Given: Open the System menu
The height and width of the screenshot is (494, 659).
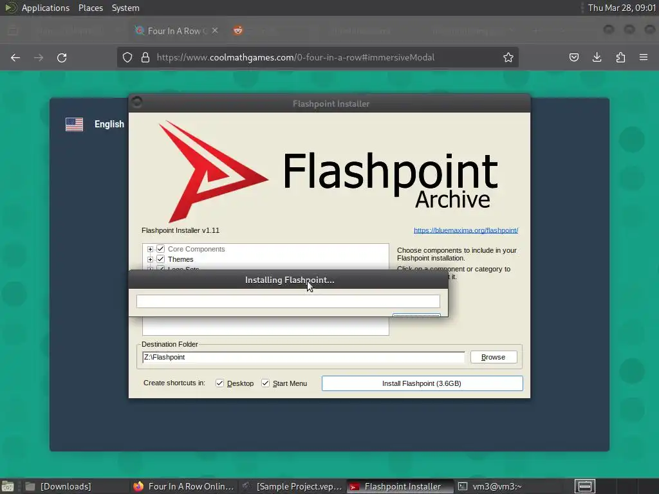Looking at the screenshot, I should click(125, 8).
